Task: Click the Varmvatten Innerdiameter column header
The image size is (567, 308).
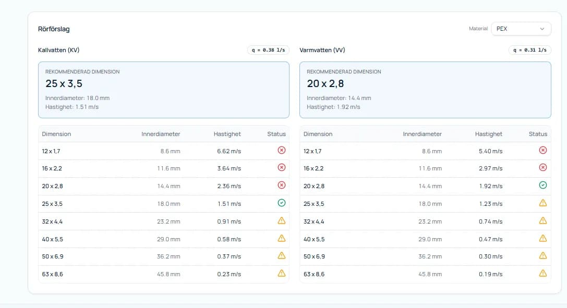Action: [423, 134]
